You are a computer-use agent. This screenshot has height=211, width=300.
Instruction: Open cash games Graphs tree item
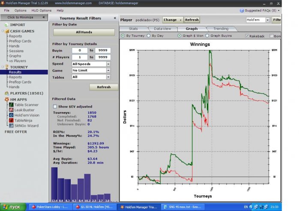[x=15, y=56]
